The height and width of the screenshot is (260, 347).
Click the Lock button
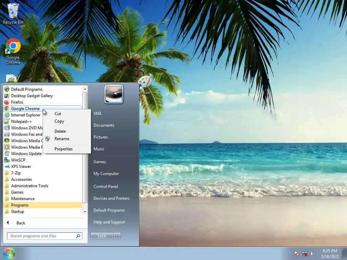click(102, 236)
